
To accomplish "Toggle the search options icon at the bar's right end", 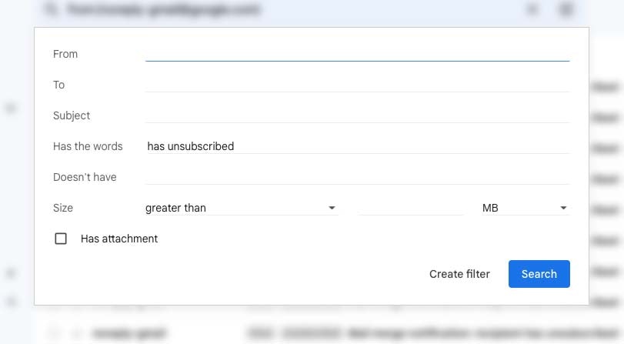I will [x=566, y=8].
